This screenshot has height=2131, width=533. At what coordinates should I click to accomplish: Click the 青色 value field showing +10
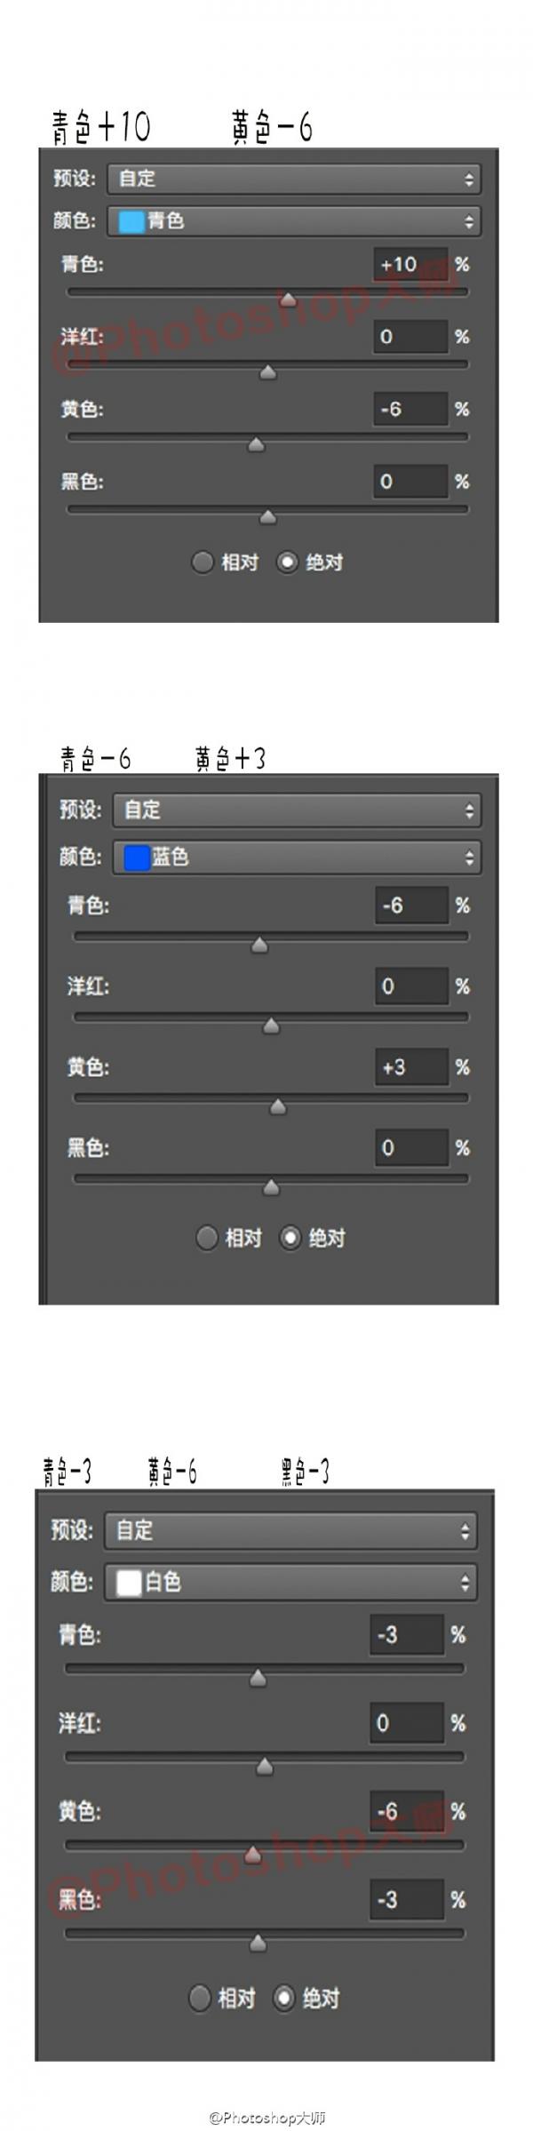[x=410, y=265]
